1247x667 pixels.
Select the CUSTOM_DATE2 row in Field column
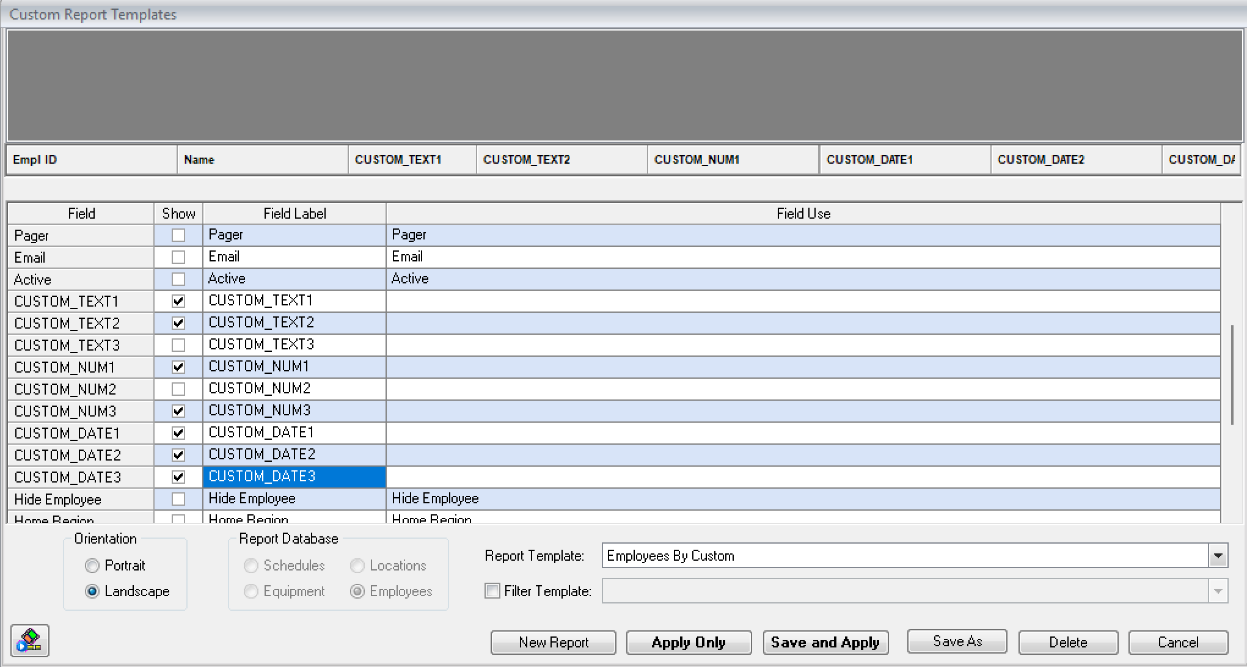point(81,455)
